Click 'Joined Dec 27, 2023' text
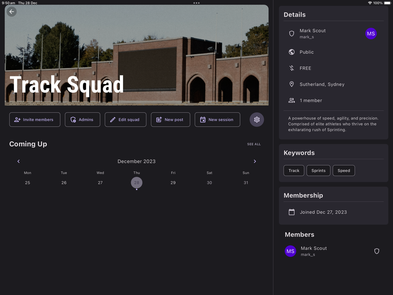 tap(323, 212)
